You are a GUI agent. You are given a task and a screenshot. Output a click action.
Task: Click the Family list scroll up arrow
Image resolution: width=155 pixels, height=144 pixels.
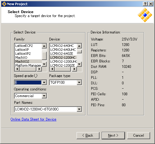coord(44,46)
